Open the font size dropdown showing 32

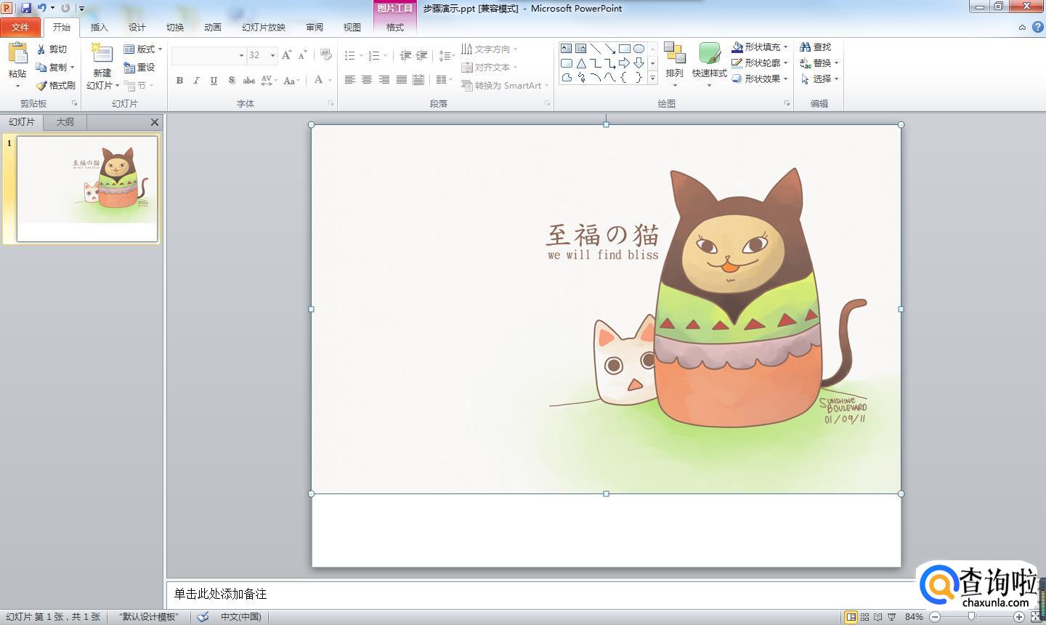tap(272, 55)
